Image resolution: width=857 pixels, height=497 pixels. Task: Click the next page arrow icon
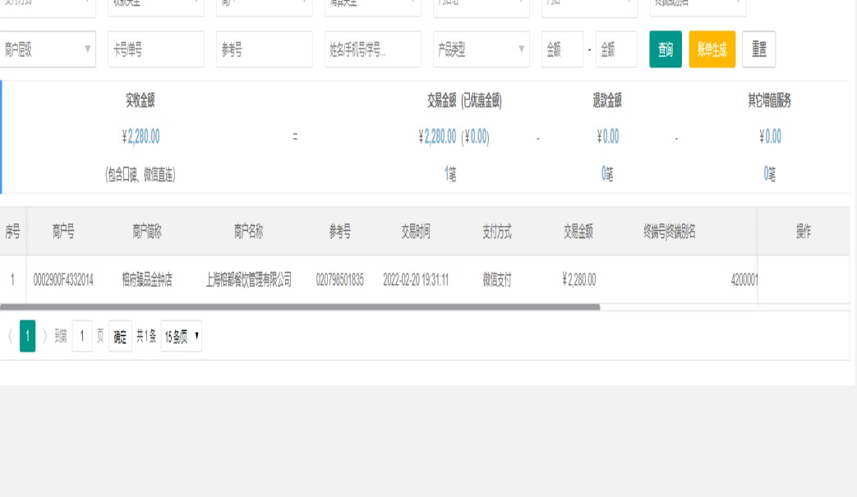(45, 336)
